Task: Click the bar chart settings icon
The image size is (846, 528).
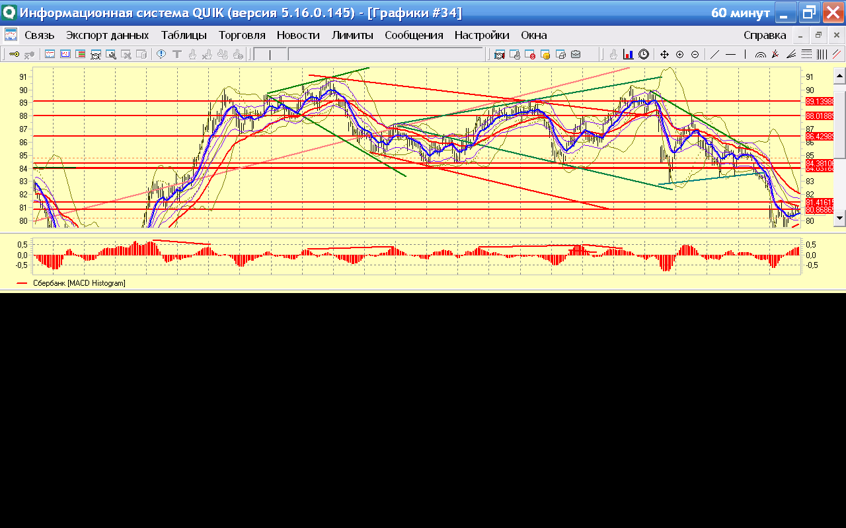Action: click(628, 54)
